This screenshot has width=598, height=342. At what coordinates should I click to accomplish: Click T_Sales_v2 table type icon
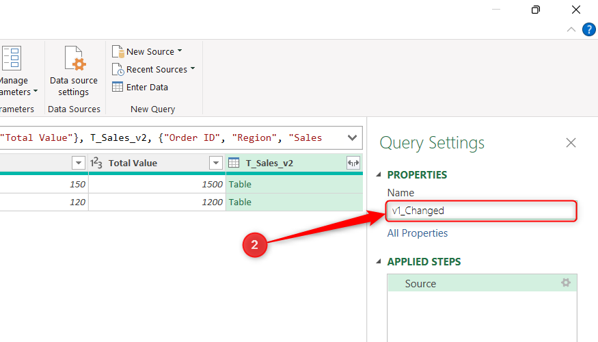234,163
